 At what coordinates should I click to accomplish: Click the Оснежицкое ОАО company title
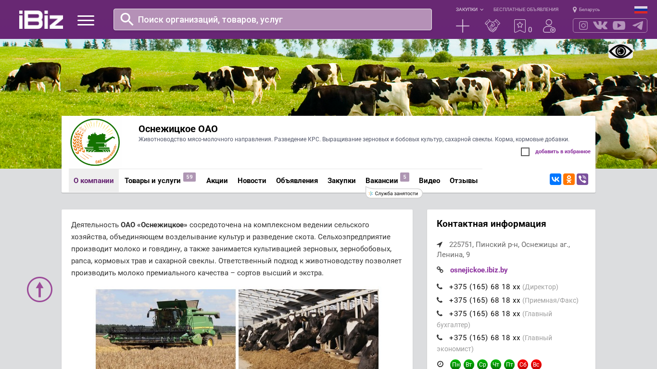[178, 129]
